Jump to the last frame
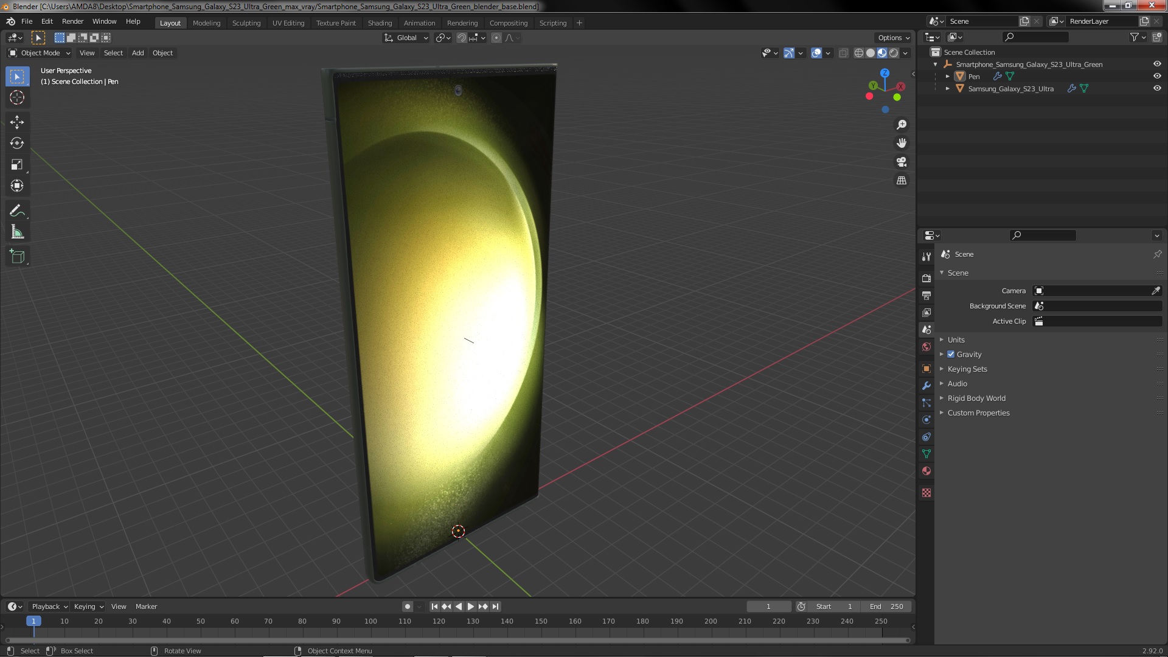The width and height of the screenshot is (1168, 657). (x=495, y=607)
